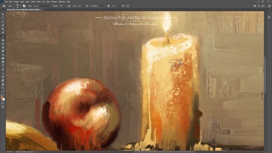
Task: Click the background white color swatch
Action: point(4,99)
